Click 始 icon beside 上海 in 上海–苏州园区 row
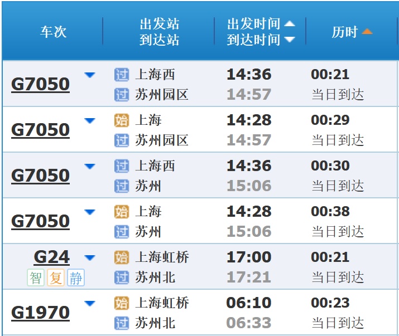 coord(121,120)
